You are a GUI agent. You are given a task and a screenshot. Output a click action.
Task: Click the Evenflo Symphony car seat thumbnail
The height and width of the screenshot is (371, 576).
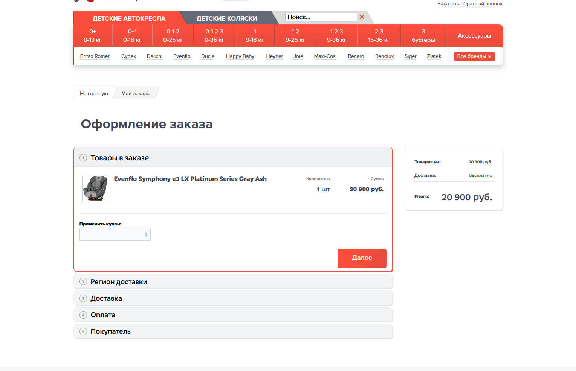95,189
